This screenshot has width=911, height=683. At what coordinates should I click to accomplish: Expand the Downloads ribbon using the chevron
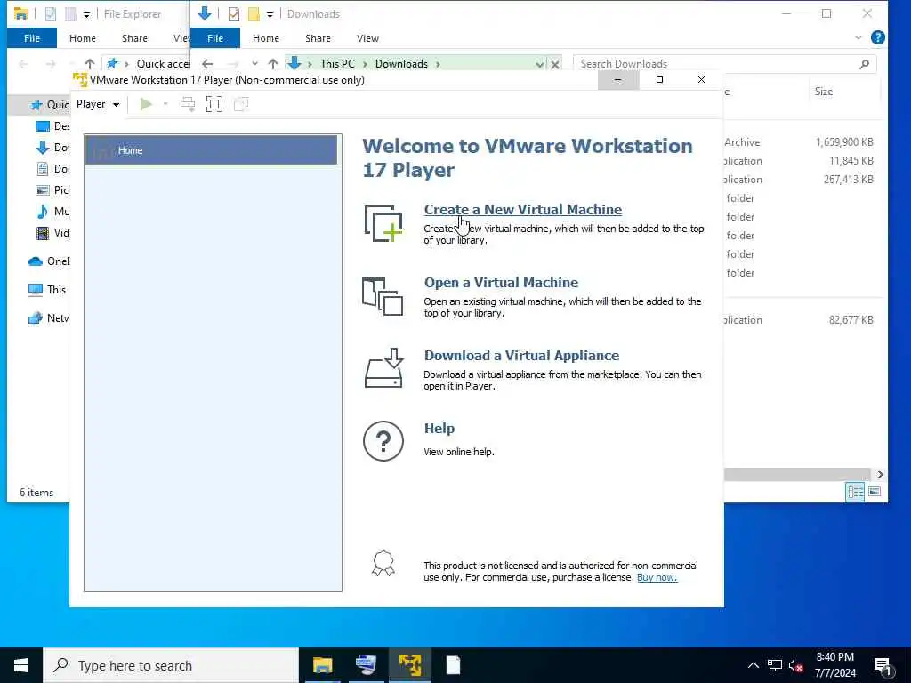[859, 38]
